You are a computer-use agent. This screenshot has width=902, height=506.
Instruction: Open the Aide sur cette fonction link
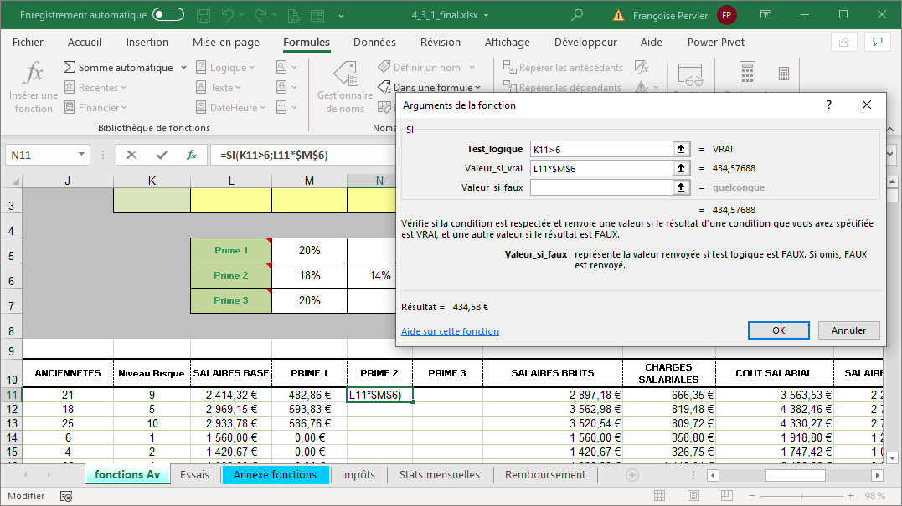tap(450, 331)
